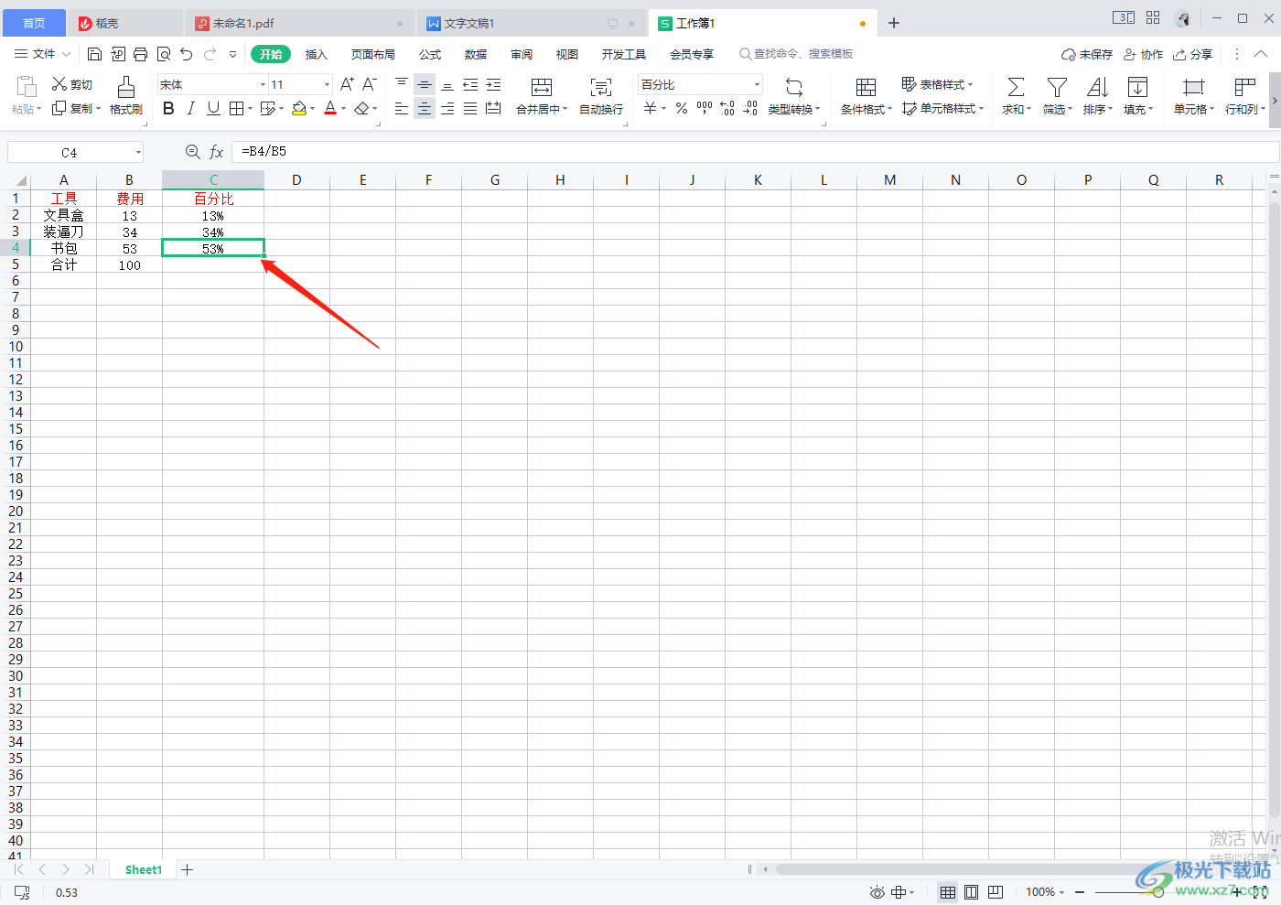Click the redo arrow icon
Viewport: 1281px width, 905px height.
(x=210, y=55)
